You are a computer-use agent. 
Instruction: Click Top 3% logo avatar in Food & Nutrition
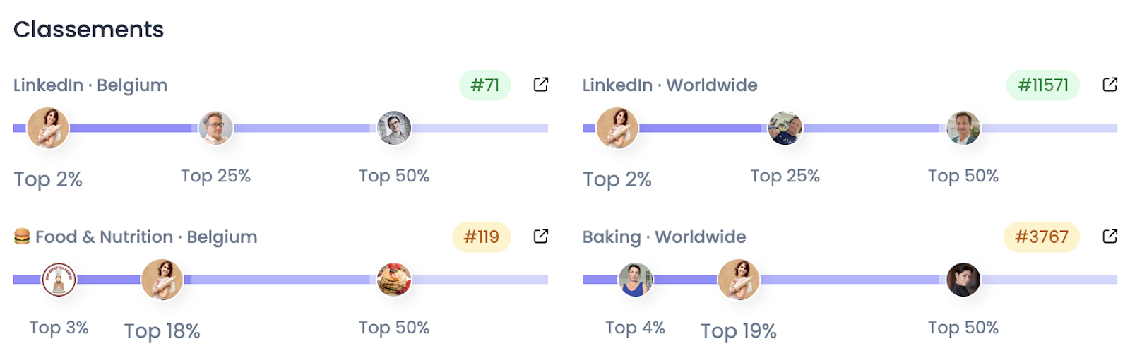tap(59, 280)
